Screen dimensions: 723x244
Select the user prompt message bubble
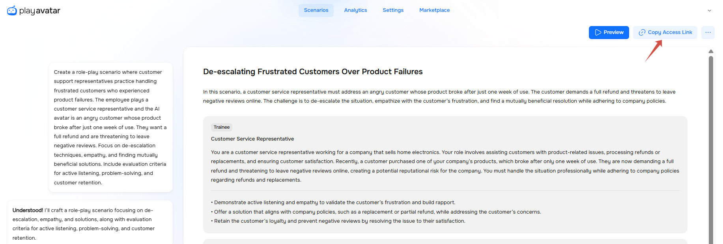click(x=110, y=127)
